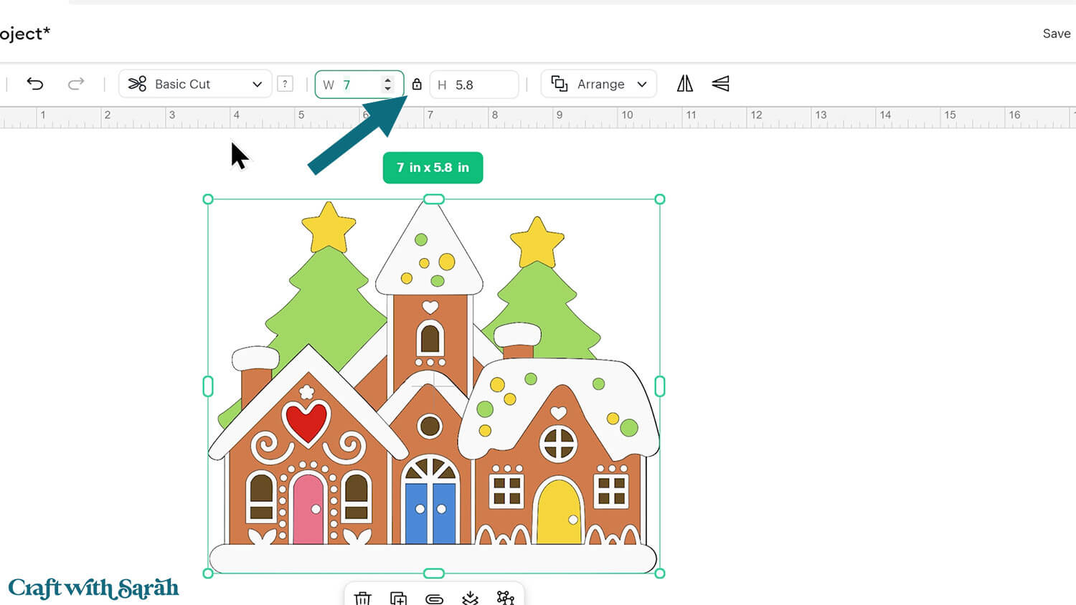The image size is (1076, 605).
Task: Open the question mark help tooltip
Action: (285, 84)
